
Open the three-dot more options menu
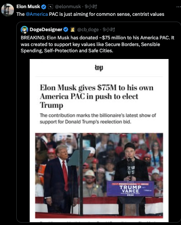click(179, 7)
